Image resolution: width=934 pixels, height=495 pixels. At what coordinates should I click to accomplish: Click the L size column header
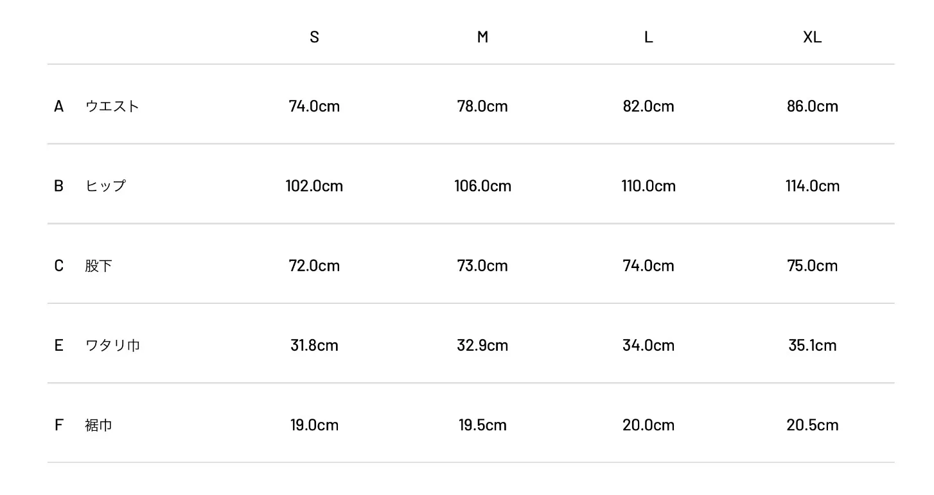[x=648, y=37]
